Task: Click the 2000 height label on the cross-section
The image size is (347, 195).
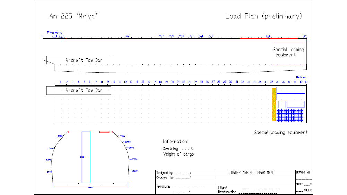Action: tap(49, 160)
